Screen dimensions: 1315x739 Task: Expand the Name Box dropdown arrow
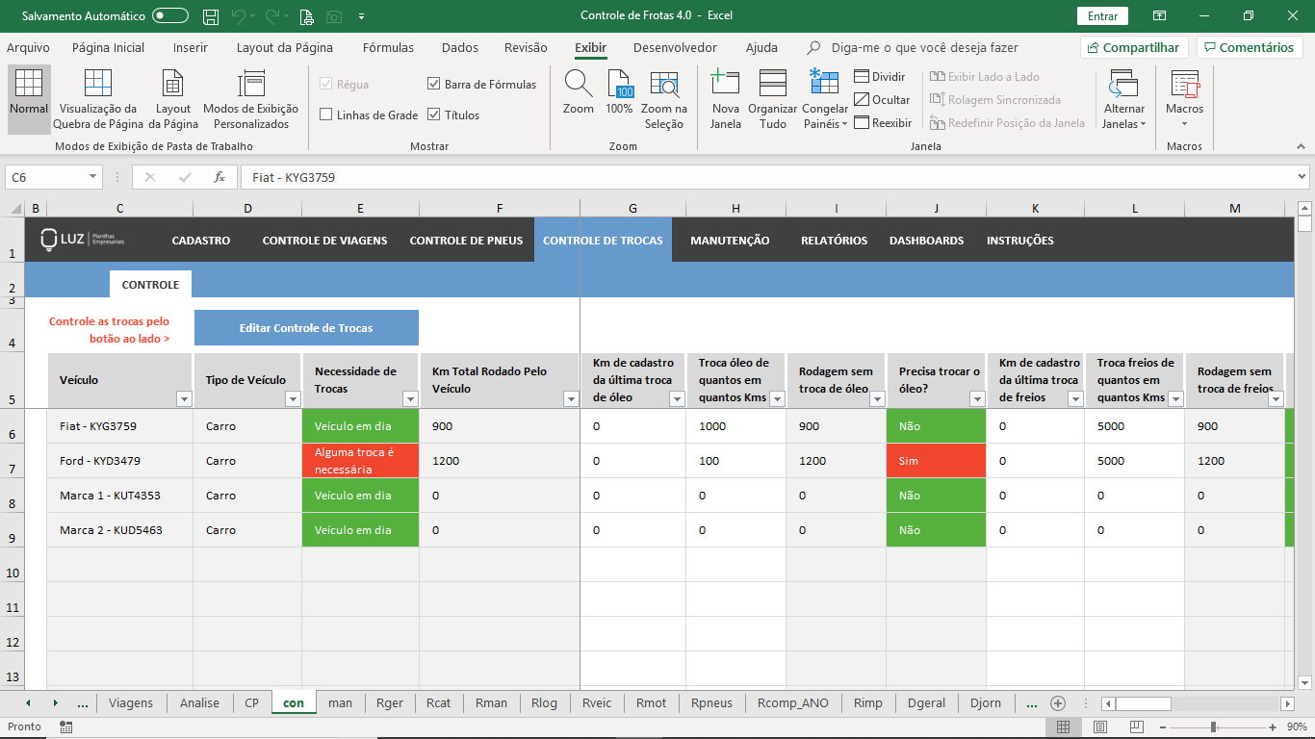click(x=92, y=177)
